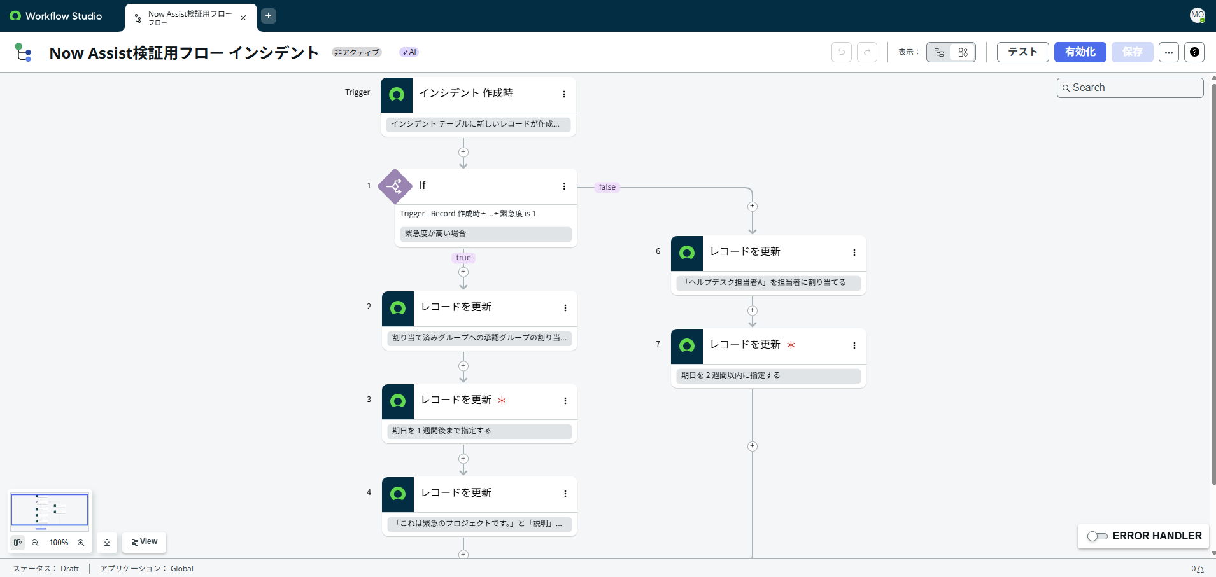Click the undo arrow icon

point(841,52)
